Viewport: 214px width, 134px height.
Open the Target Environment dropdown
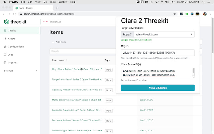pyautogui.click(x=164, y=35)
